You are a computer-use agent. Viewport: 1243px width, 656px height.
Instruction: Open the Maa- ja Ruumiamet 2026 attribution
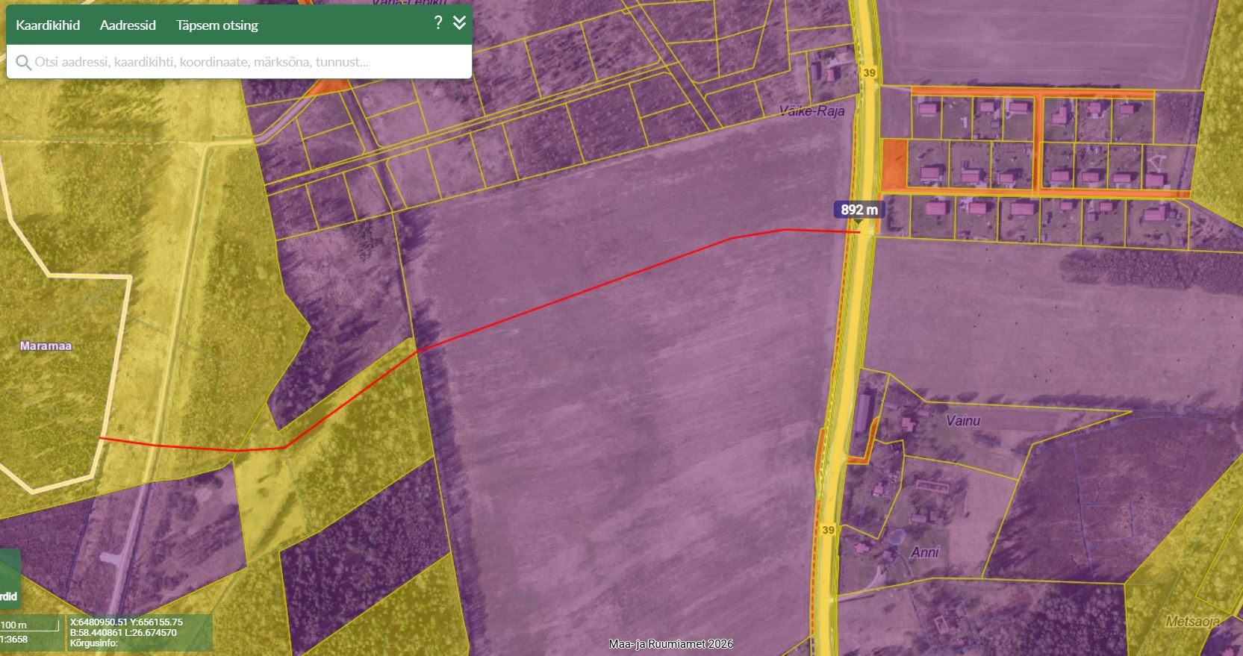pyautogui.click(x=670, y=643)
